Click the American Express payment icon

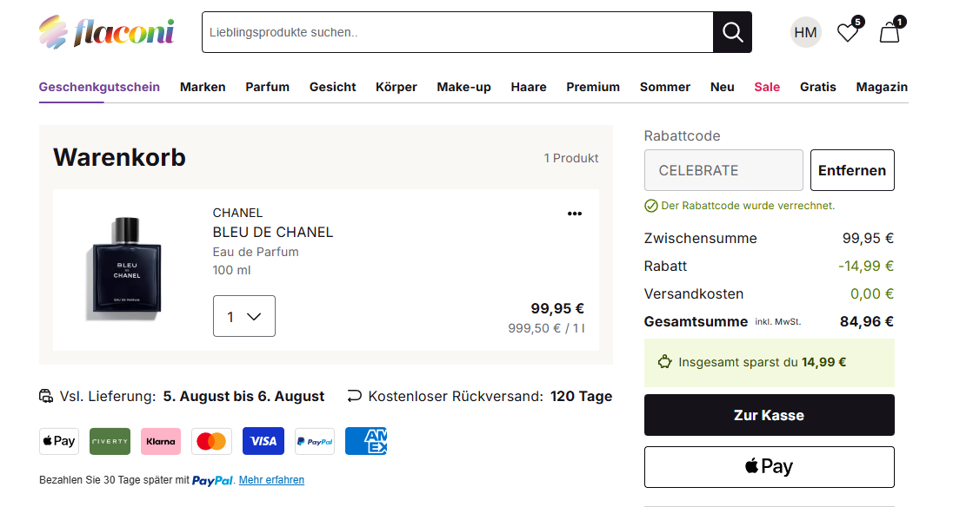(x=366, y=442)
